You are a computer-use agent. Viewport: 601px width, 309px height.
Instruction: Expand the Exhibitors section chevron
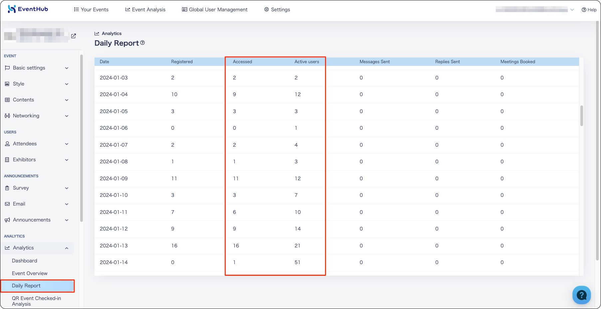[67, 160]
